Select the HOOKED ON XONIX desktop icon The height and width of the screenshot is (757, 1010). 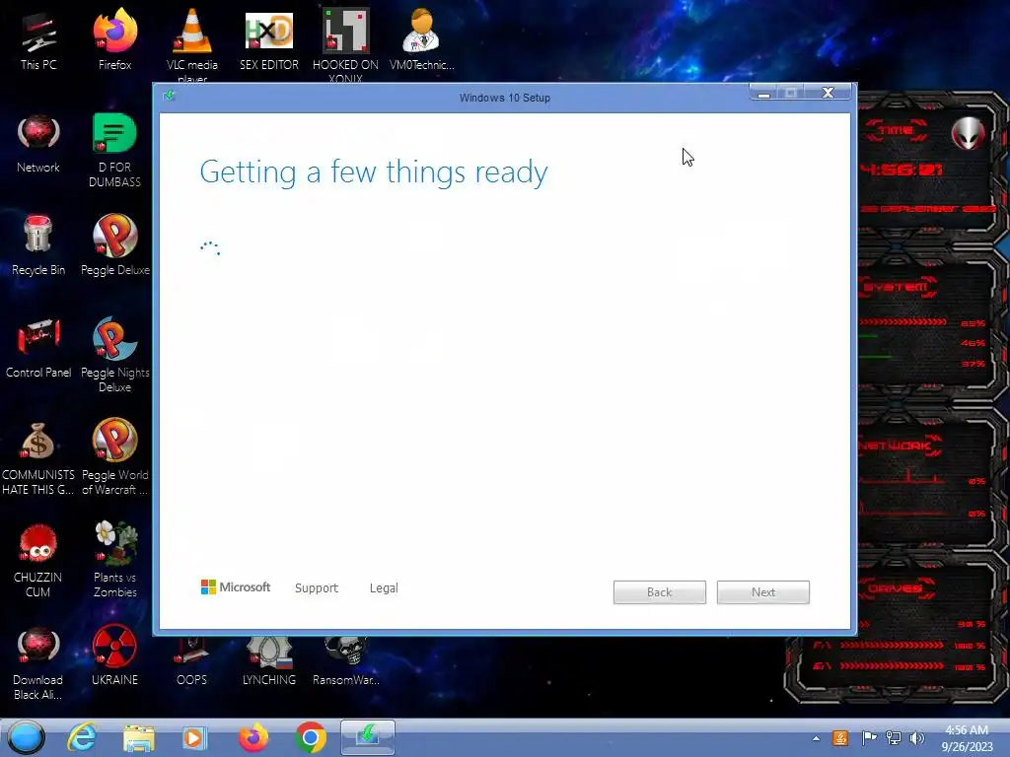click(345, 45)
